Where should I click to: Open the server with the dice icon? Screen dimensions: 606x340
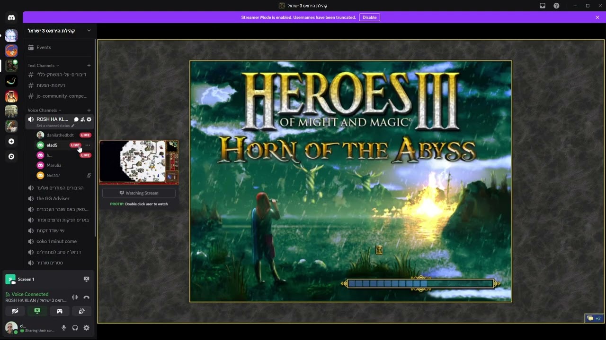click(11, 126)
